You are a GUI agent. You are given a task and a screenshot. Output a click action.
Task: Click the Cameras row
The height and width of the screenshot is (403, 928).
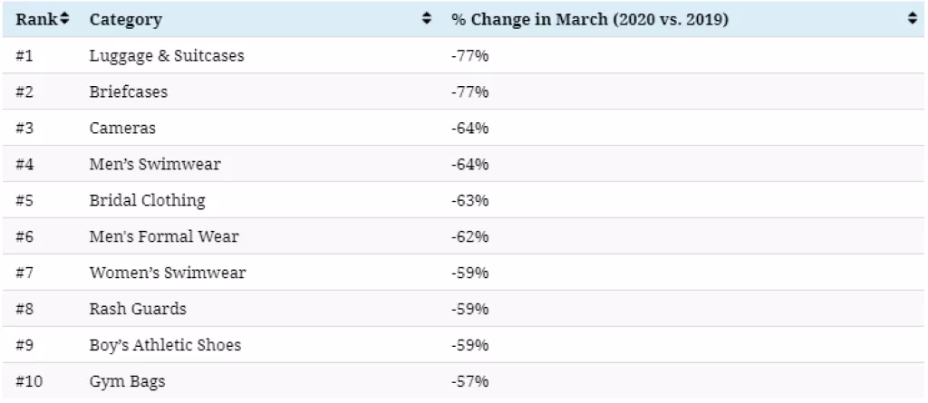click(x=122, y=129)
